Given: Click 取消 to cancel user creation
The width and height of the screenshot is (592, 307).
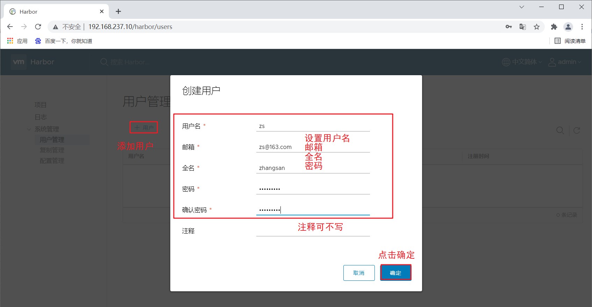Looking at the screenshot, I should point(359,273).
